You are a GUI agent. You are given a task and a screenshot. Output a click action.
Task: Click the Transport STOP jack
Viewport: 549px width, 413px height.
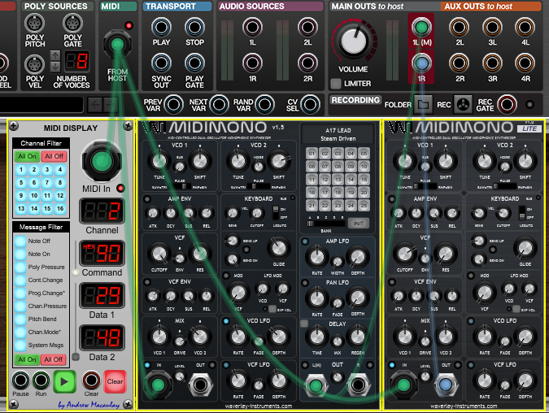[194, 28]
